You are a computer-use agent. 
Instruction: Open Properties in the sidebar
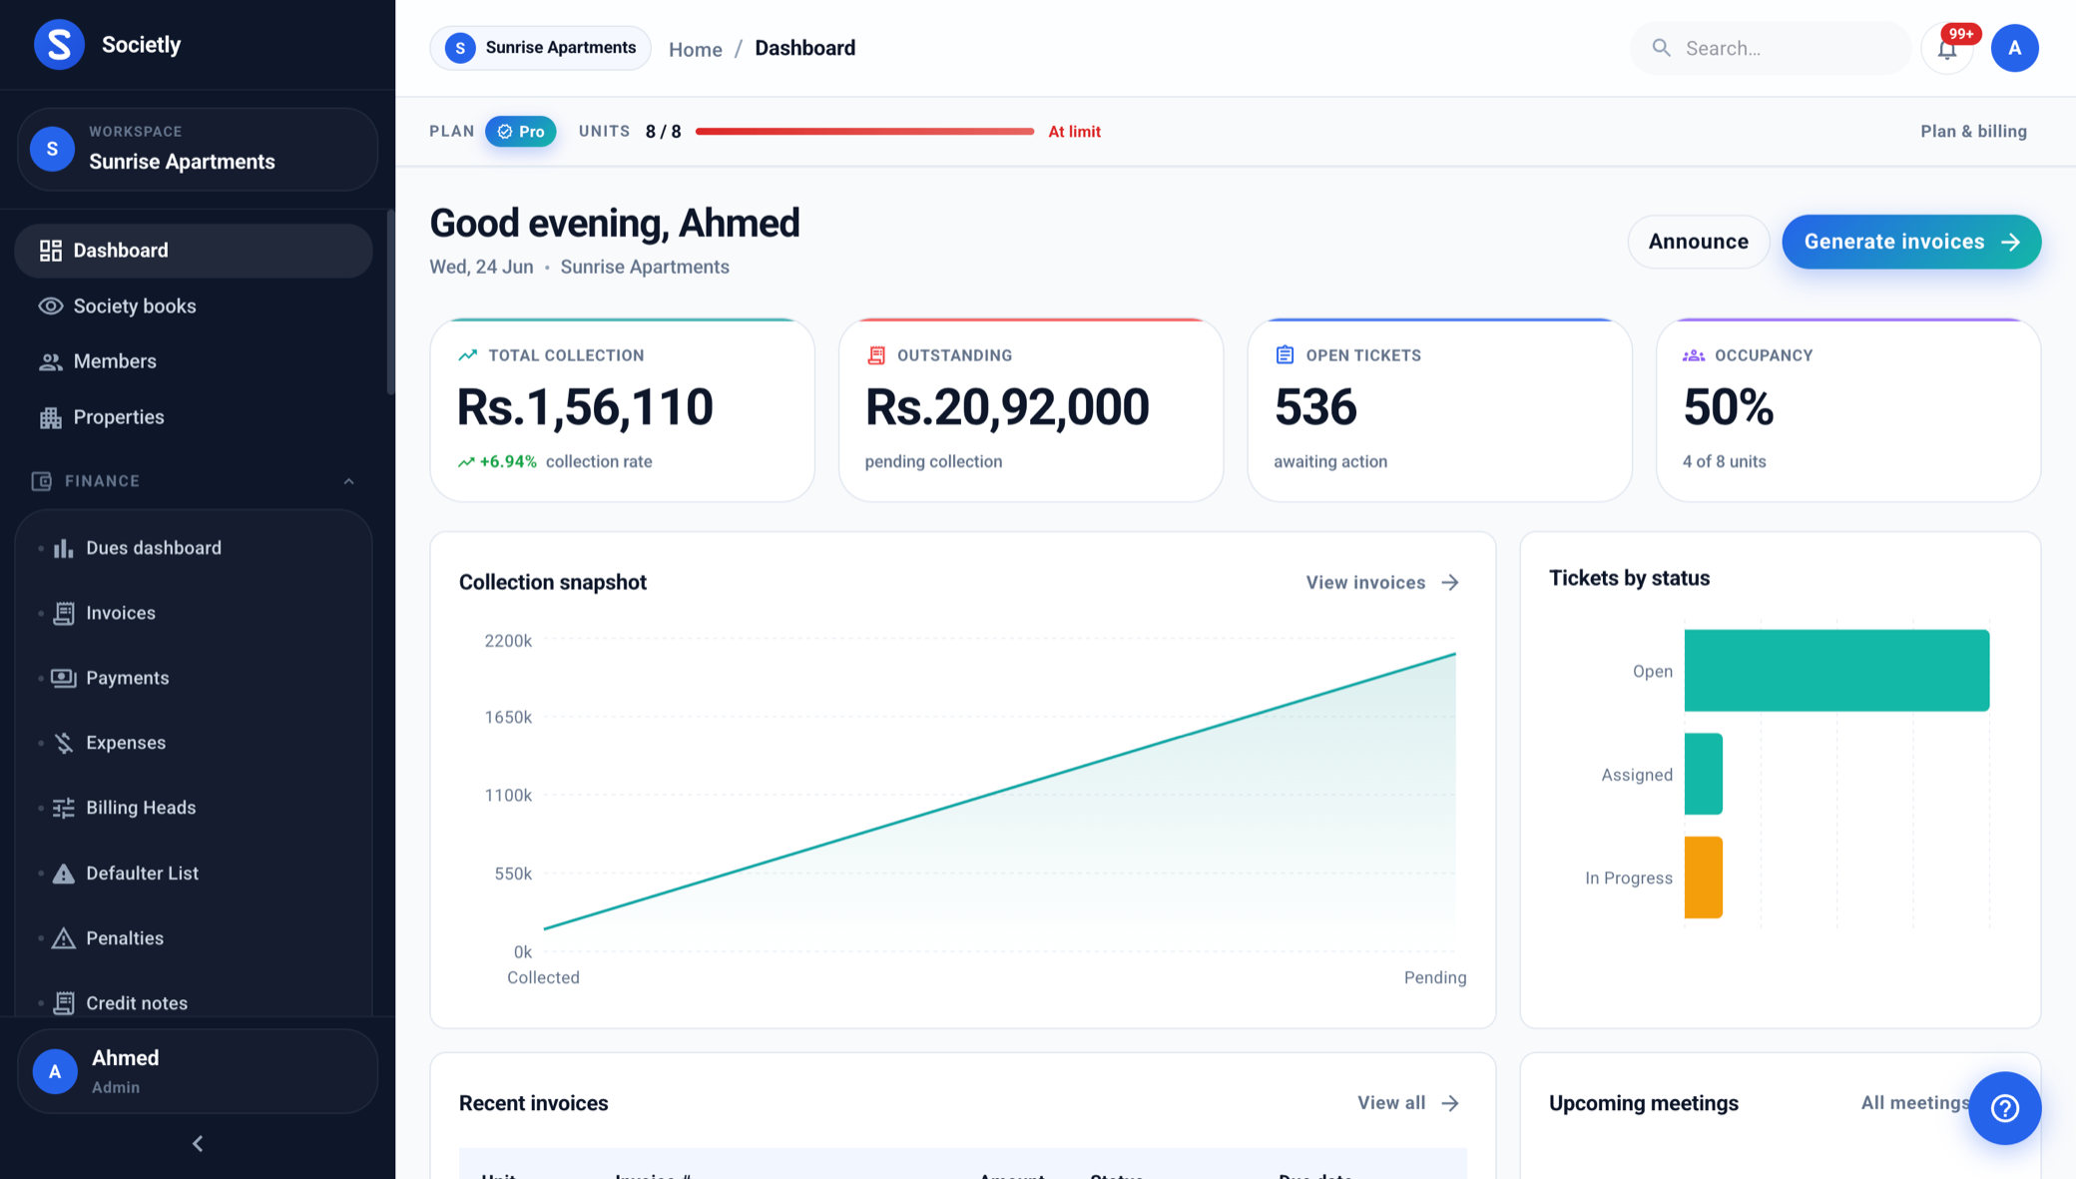[x=194, y=417]
